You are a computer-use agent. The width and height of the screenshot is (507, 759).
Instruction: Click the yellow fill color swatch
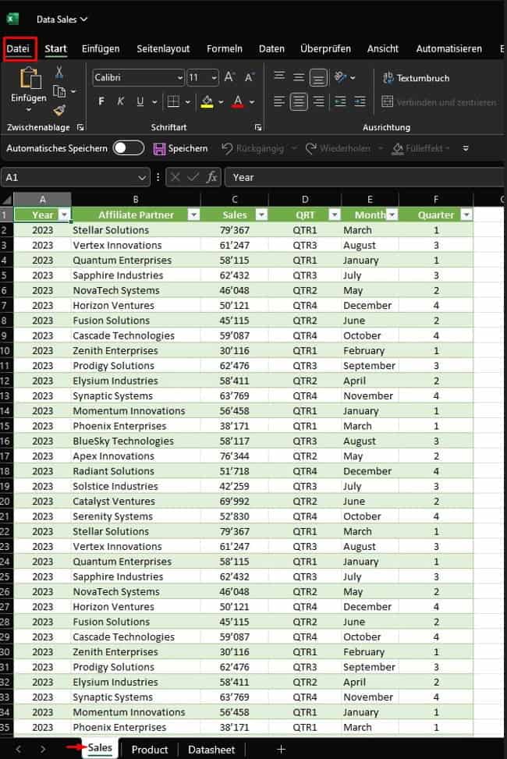pos(207,101)
